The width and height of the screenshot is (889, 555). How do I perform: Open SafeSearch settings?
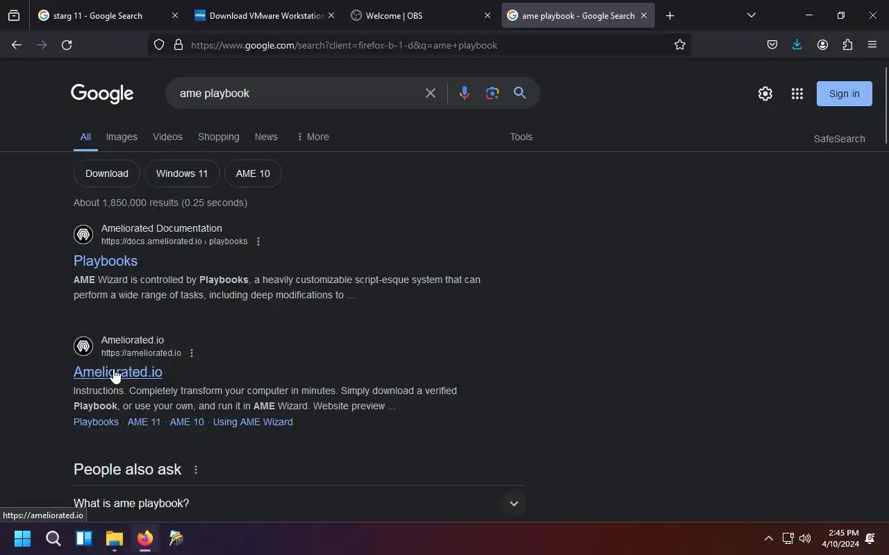point(839,139)
